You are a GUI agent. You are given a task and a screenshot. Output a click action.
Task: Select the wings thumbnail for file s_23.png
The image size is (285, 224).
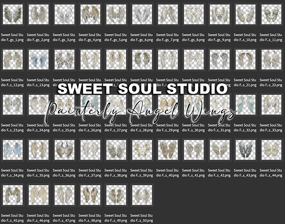coord(13,105)
